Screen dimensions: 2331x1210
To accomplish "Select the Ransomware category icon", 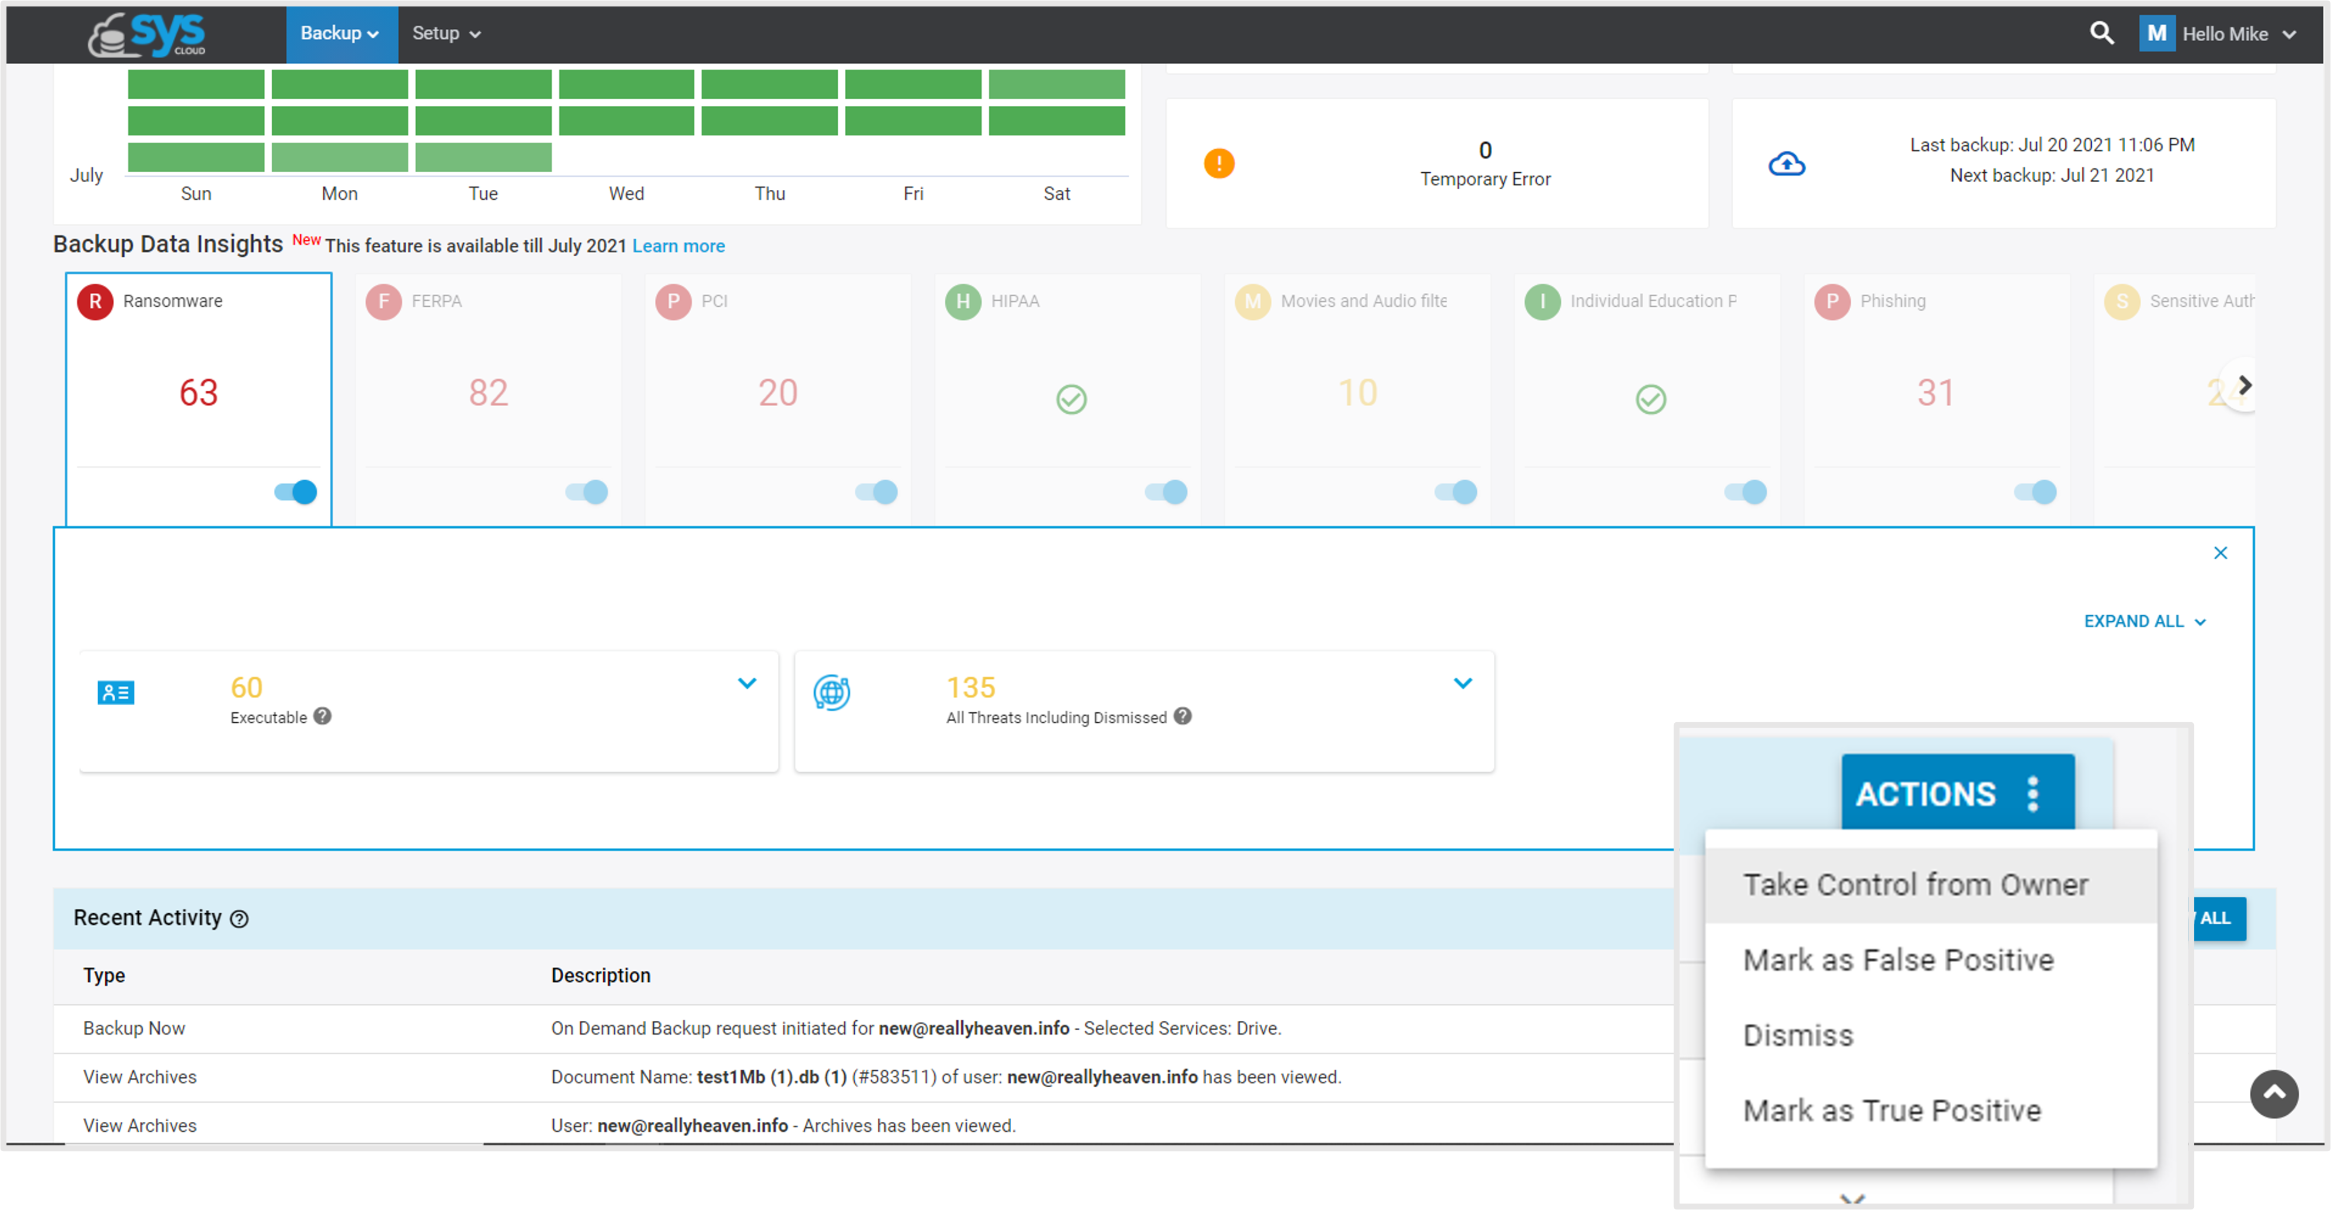I will click(x=95, y=301).
